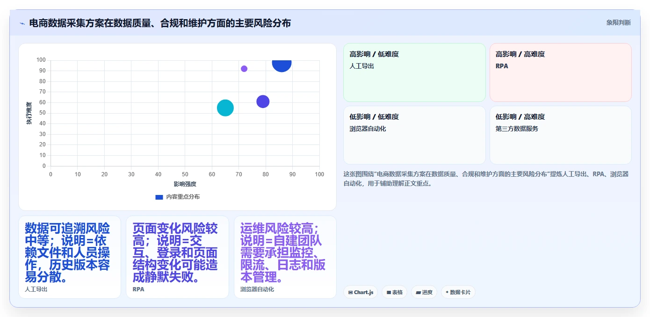Click 浏览器自动化 in the quadrant card
The image size is (650, 317).
tap(368, 129)
